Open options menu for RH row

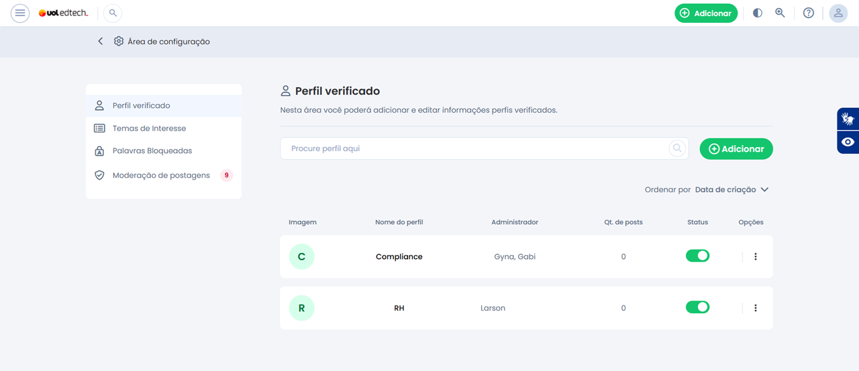(x=756, y=308)
